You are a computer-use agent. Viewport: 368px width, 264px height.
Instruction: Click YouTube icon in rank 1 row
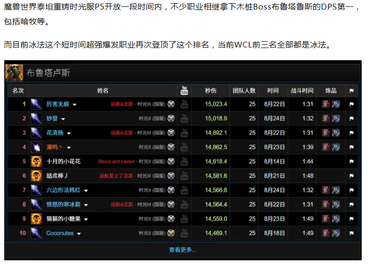[x=184, y=104]
